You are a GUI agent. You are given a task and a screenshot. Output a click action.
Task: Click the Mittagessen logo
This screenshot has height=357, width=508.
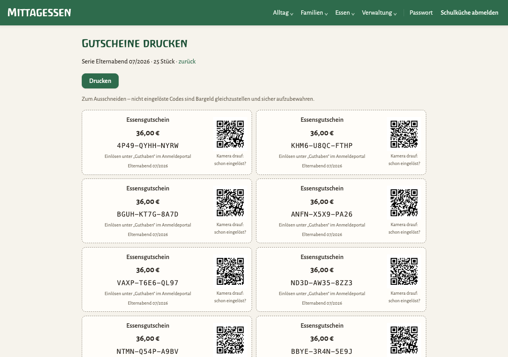pos(39,13)
